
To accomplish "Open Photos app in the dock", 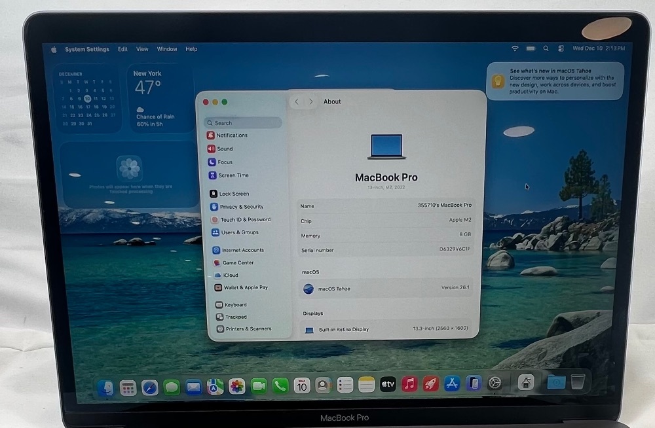I will coord(237,386).
